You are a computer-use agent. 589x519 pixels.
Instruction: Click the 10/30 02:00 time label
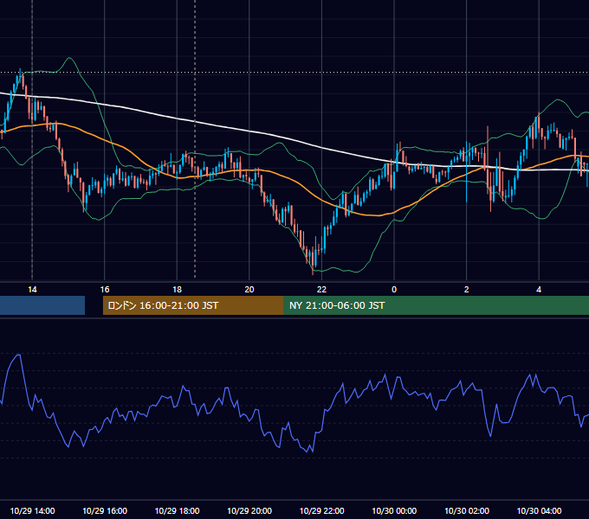click(x=467, y=510)
